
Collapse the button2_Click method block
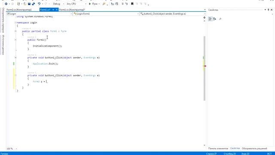[15, 57]
